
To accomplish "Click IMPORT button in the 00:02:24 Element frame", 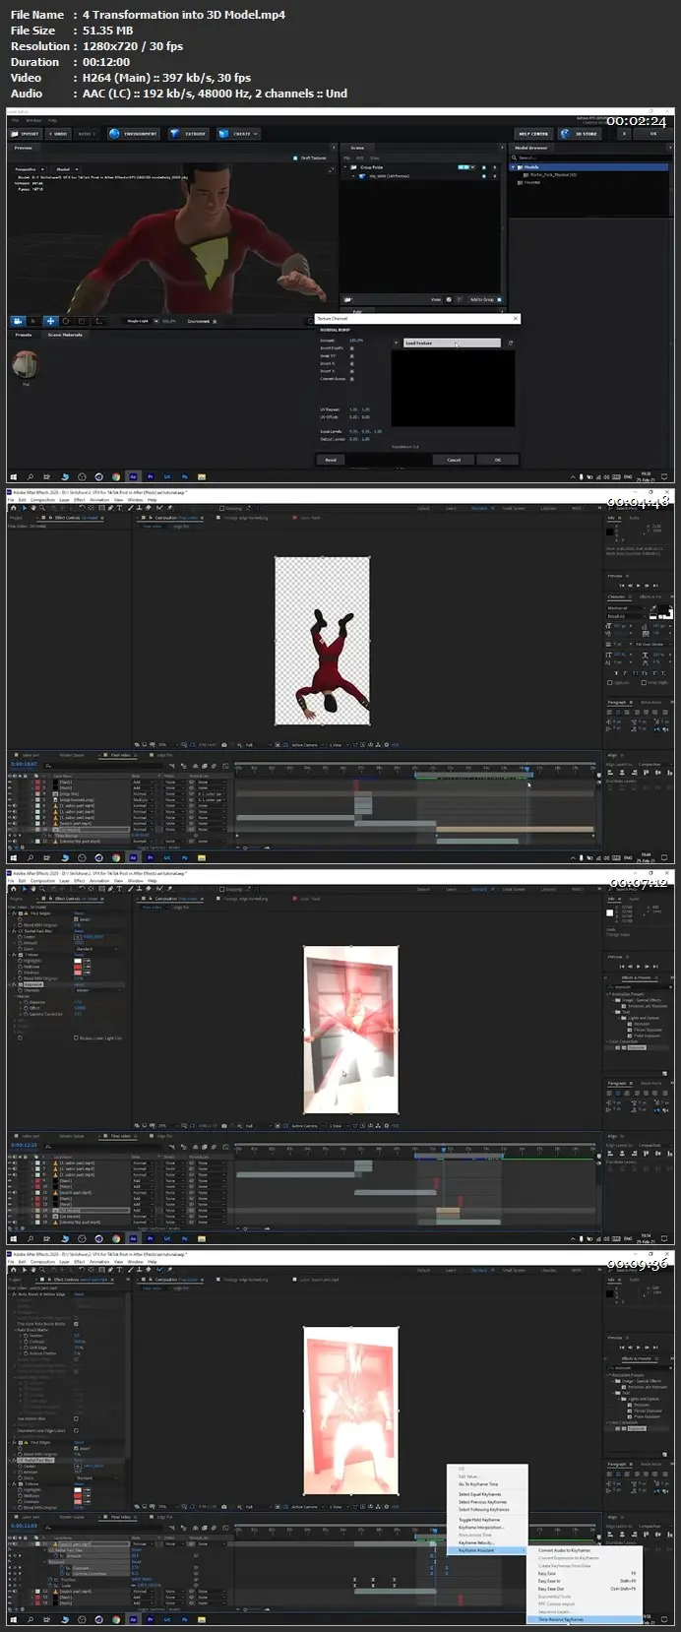I will pyautogui.click(x=26, y=134).
